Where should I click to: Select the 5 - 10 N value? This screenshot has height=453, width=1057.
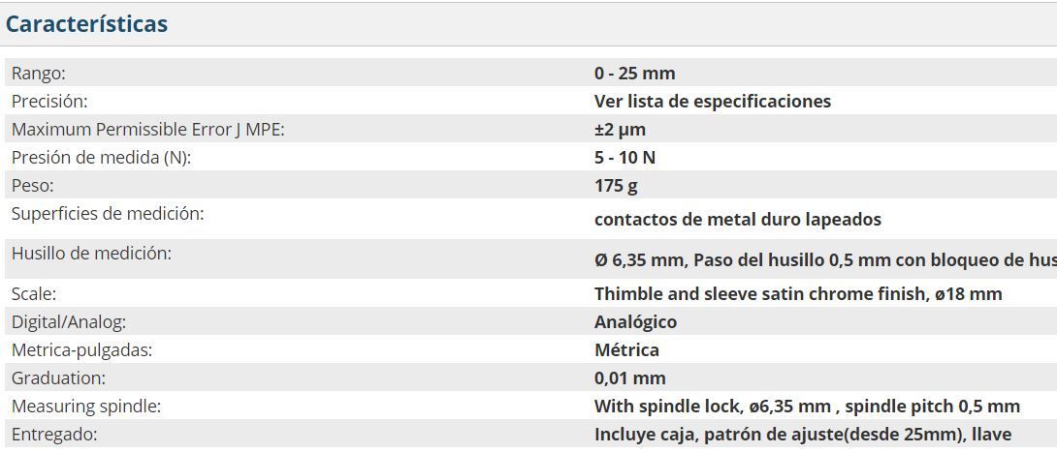pos(625,157)
